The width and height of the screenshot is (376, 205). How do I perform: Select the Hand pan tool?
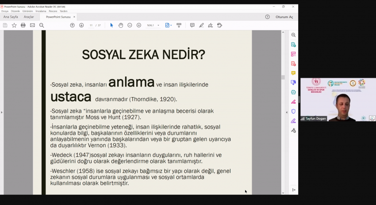121,25
